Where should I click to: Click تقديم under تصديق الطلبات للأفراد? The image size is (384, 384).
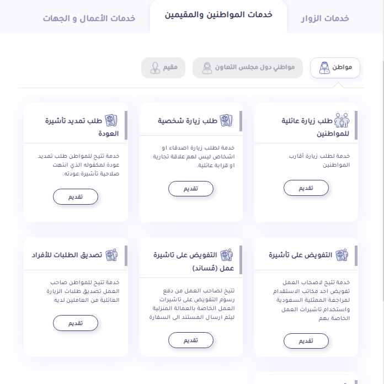[x=76, y=323]
